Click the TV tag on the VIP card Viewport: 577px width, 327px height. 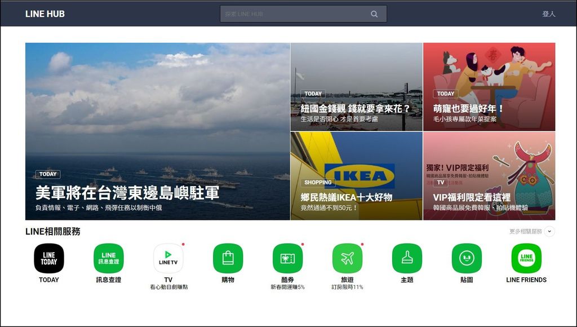tap(441, 182)
